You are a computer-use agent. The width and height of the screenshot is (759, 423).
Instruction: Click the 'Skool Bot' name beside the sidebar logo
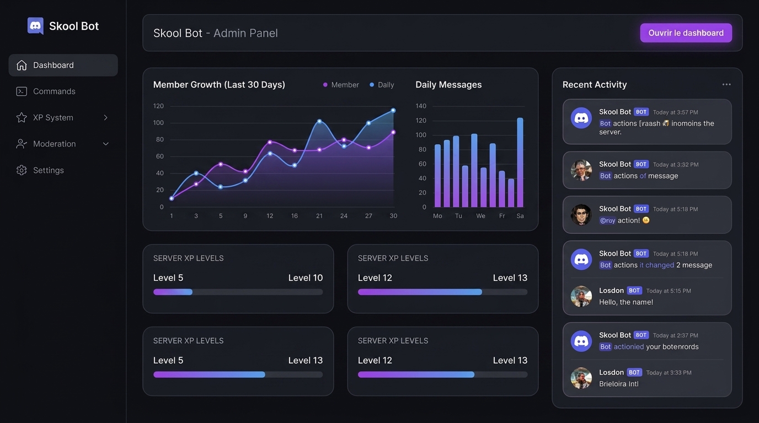pyautogui.click(x=74, y=26)
